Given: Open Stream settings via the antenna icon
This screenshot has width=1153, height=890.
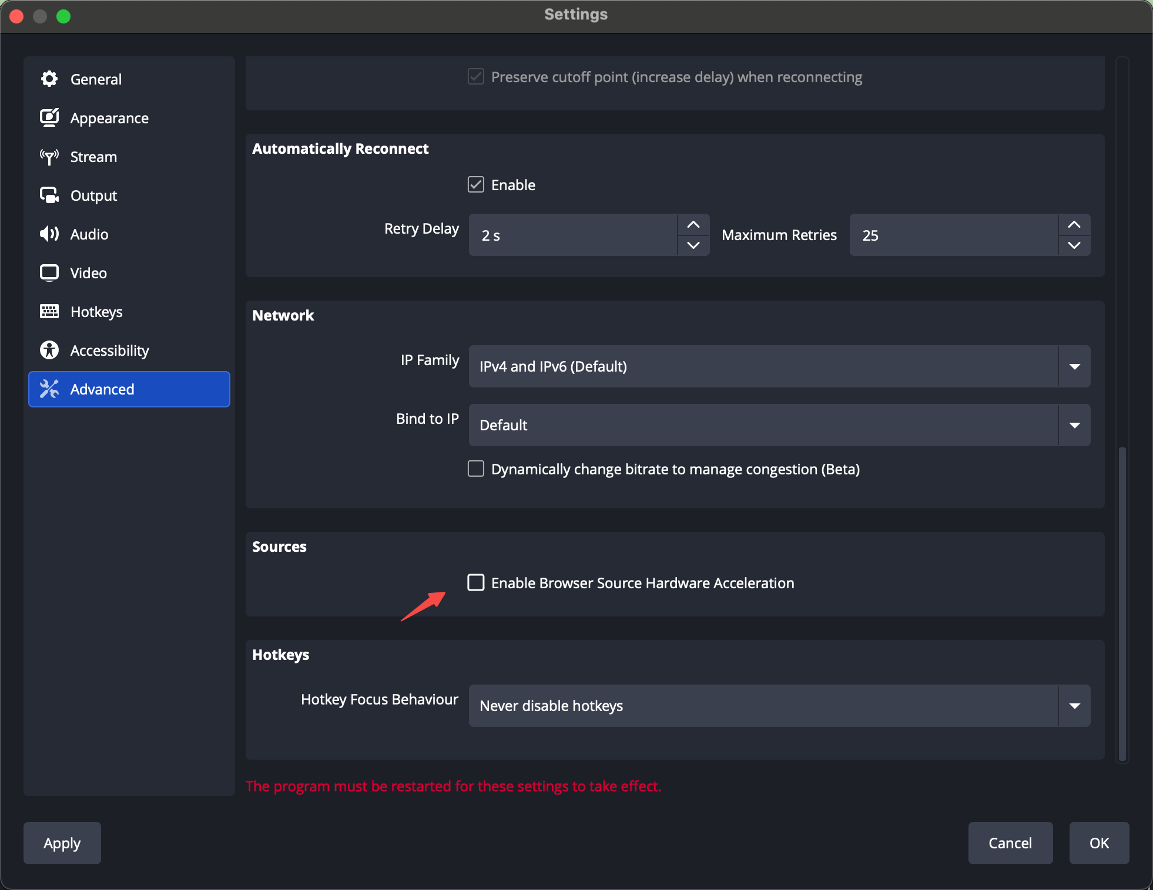Looking at the screenshot, I should pos(49,156).
